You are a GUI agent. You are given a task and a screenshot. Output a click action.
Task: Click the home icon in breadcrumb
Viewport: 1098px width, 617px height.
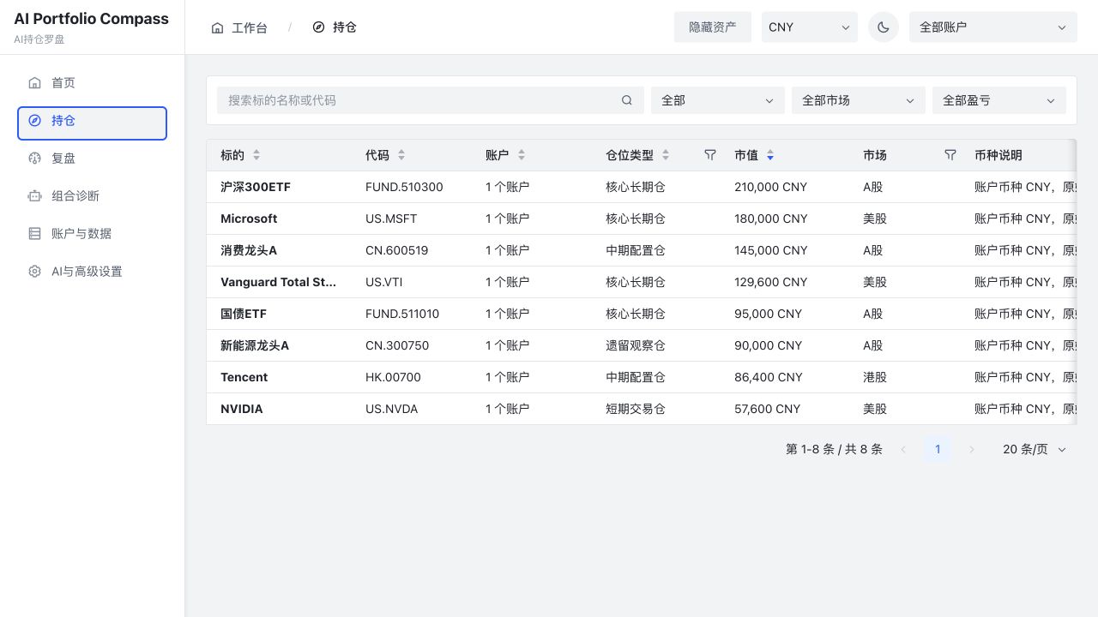pos(218,27)
